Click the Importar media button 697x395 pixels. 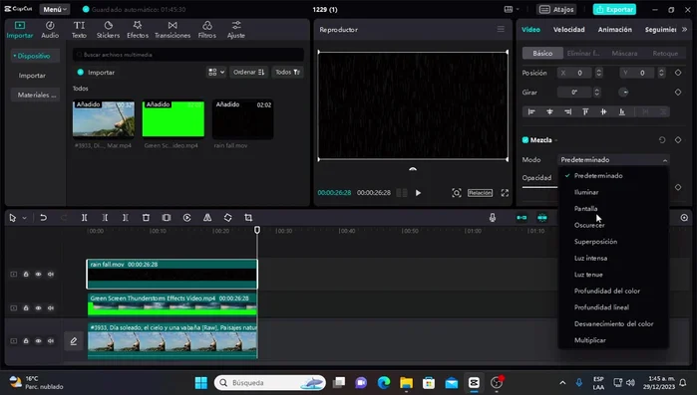[x=96, y=73]
